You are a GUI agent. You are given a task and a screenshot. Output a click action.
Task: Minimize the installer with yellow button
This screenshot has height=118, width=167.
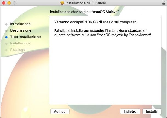9,3
